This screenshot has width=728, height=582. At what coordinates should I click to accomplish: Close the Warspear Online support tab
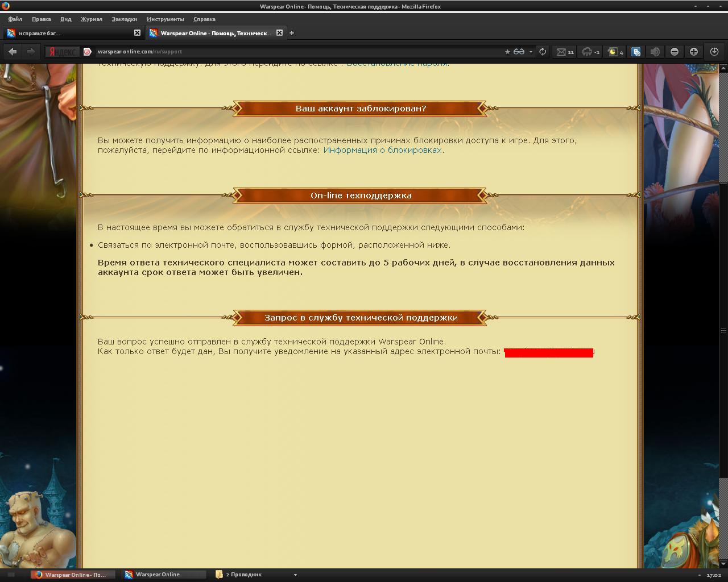279,33
